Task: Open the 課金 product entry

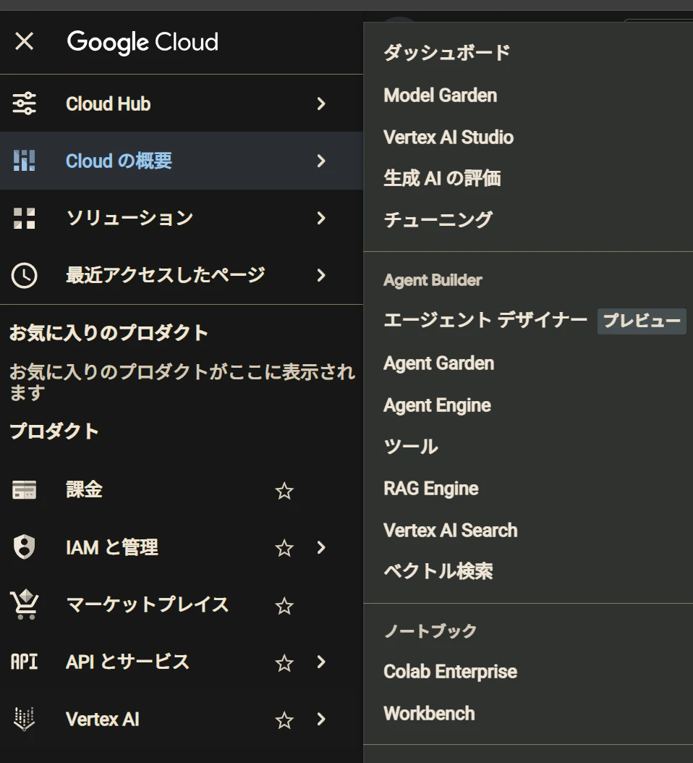Action: (x=182, y=490)
